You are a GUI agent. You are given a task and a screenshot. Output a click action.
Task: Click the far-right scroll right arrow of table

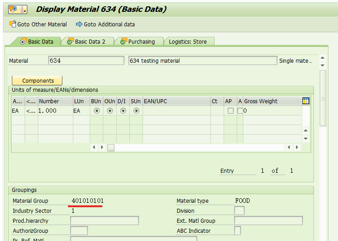[297, 147]
